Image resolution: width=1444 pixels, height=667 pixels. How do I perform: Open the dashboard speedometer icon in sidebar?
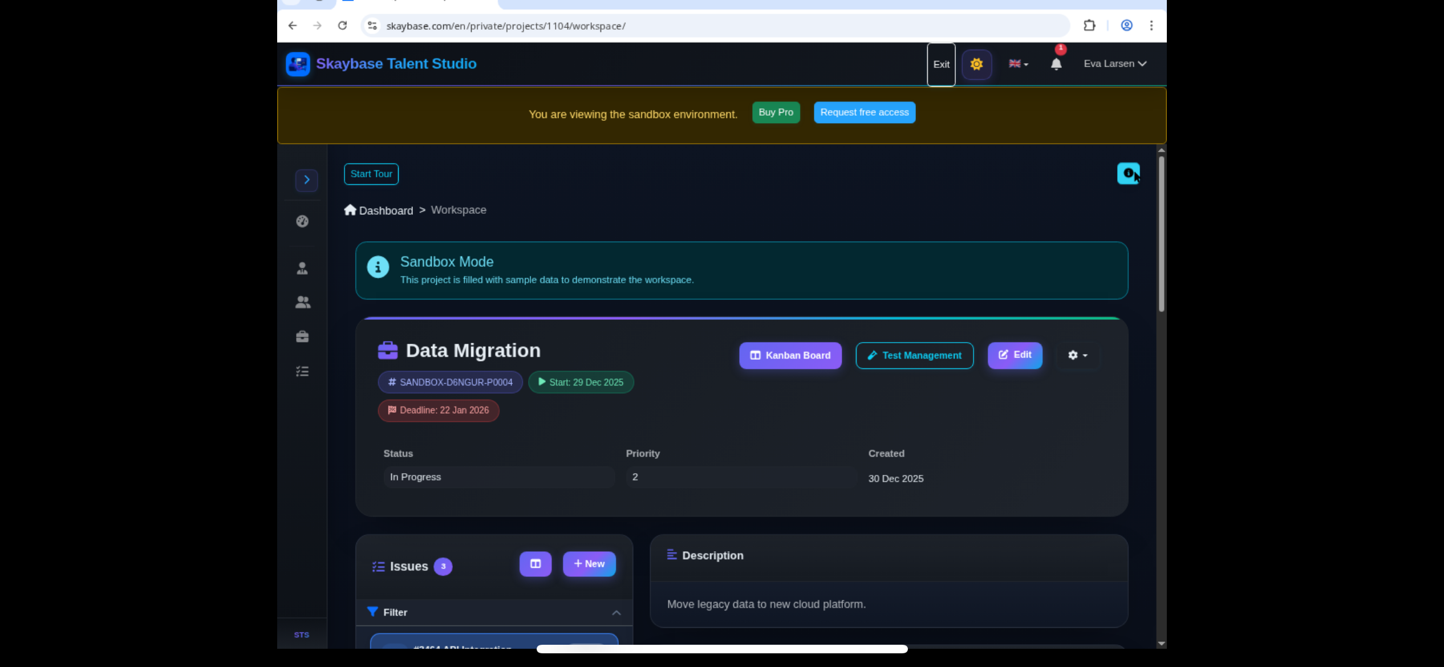[302, 222]
